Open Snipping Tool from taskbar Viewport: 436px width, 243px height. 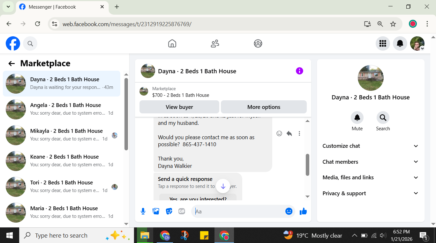184,235
